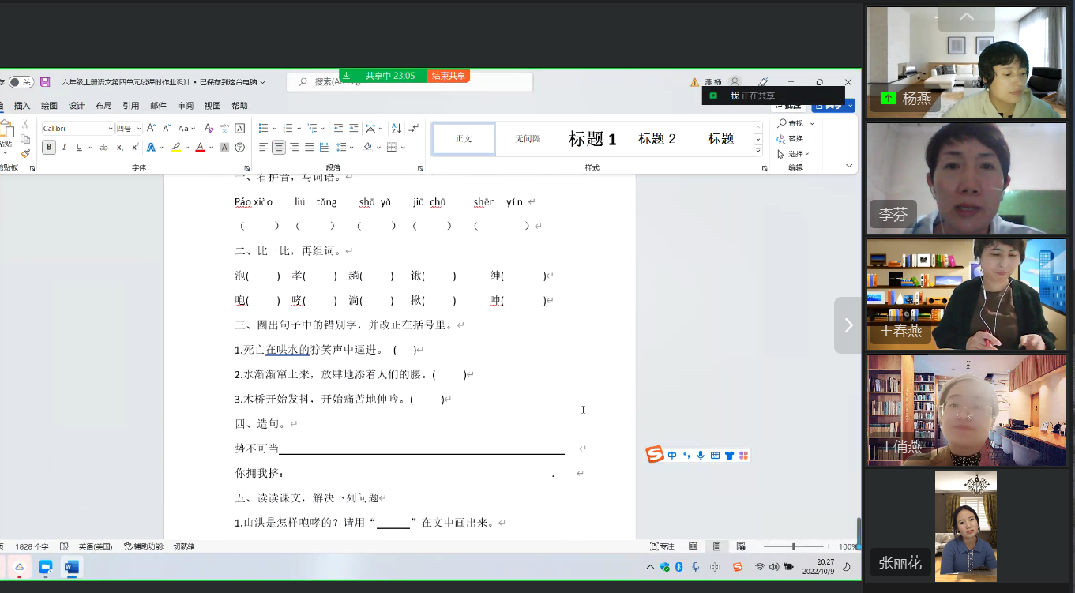Insert enclosed character (字 in circle)
This screenshot has height=593, width=1075.
click(x=240, y=148)
